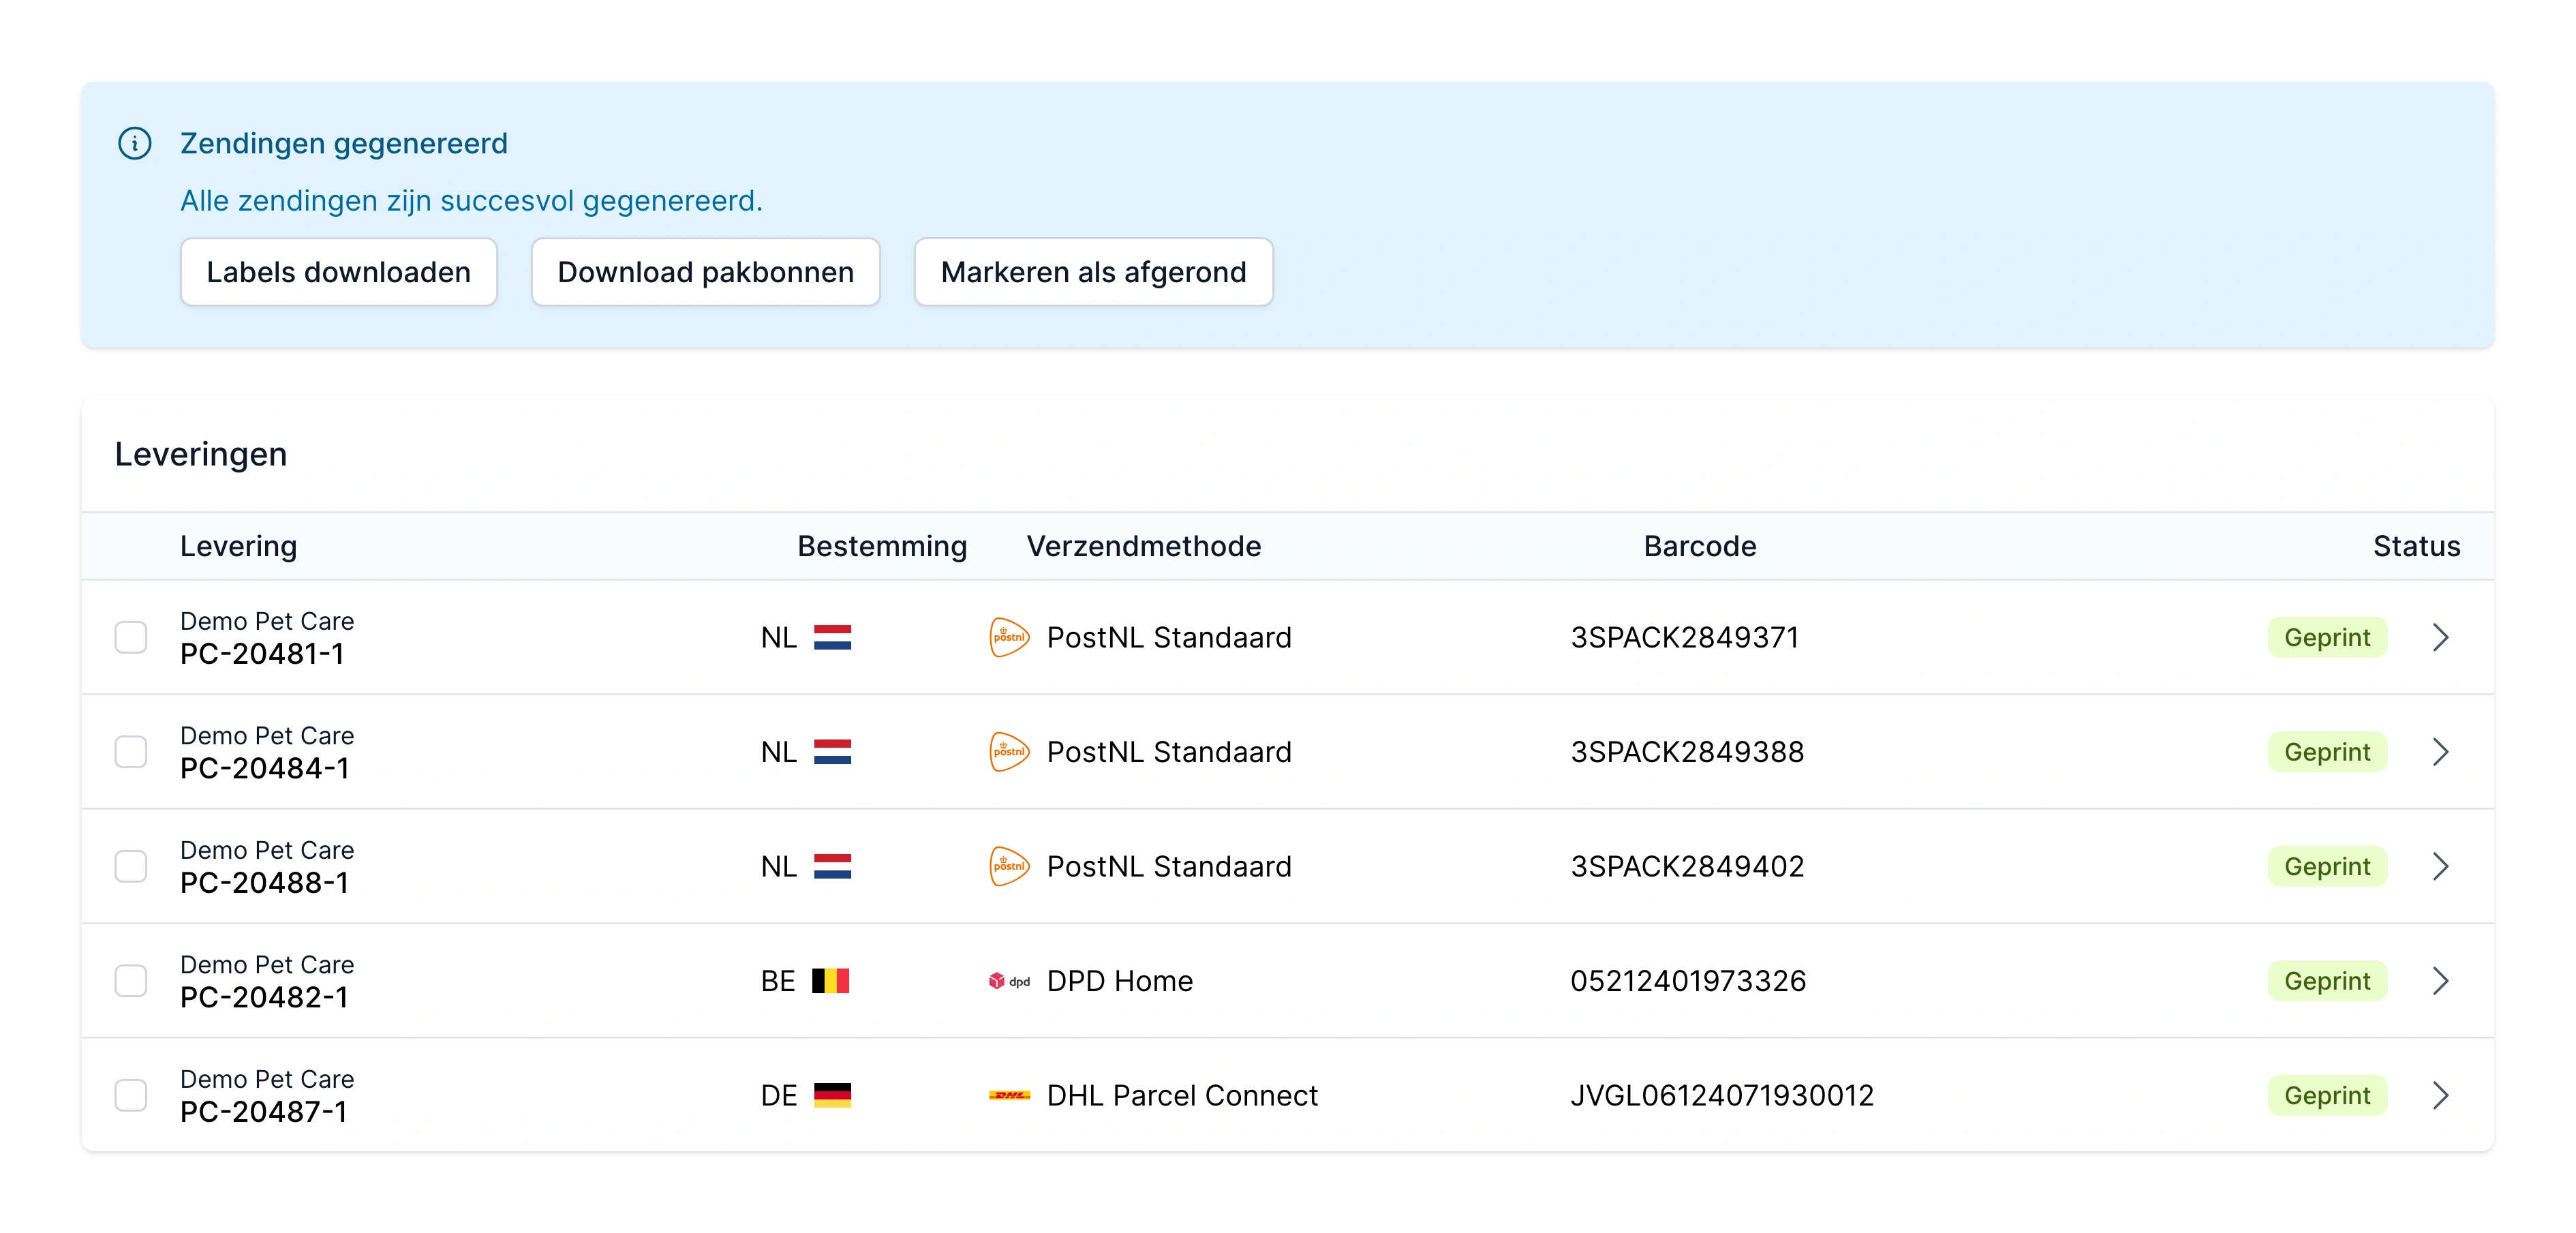Click DPD Home shipping method text

[1120, 981]
